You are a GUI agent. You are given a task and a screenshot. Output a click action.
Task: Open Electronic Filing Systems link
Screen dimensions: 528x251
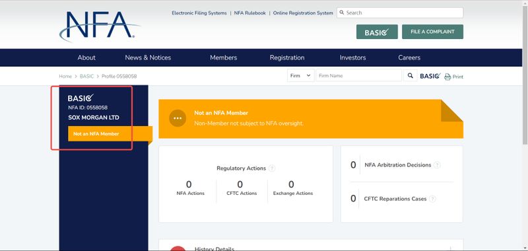(x=199, y=13)
